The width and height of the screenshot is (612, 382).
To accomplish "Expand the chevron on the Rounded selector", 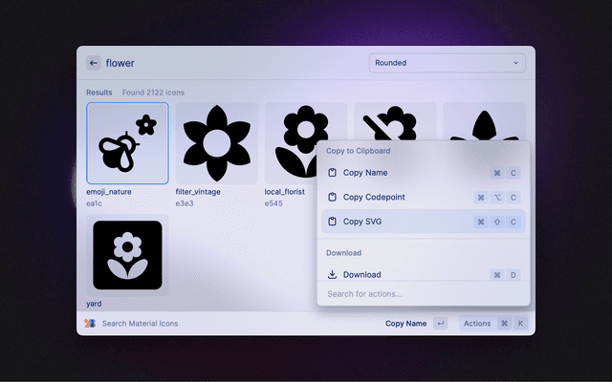I will (x=515, y=63).
